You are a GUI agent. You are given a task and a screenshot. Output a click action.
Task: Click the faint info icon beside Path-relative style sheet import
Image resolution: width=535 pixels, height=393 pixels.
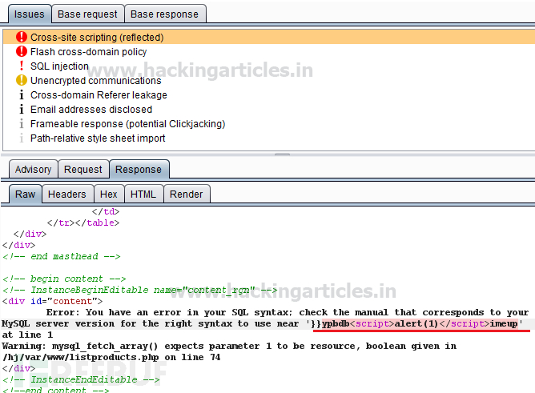(22, 138)
